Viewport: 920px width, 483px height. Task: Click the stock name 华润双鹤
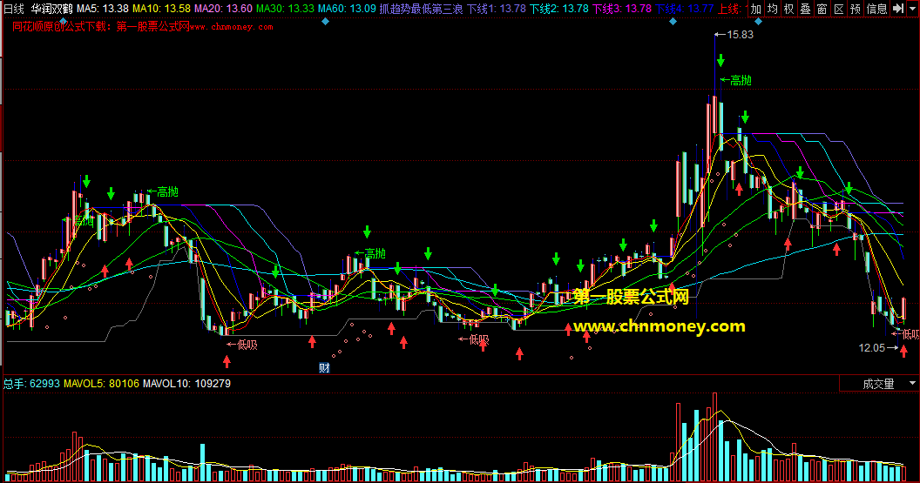pyautogui.click(x=51, y=8)
